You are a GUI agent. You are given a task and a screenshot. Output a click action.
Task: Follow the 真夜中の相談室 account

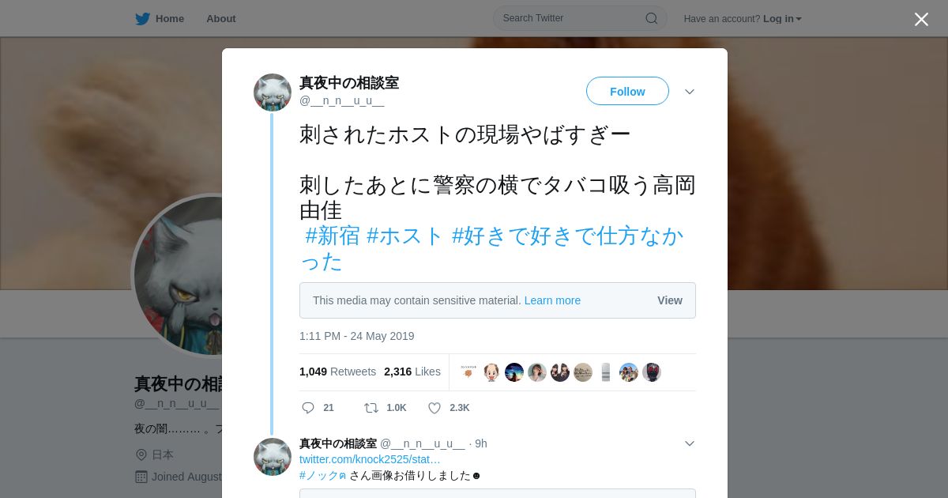(627, 92)
